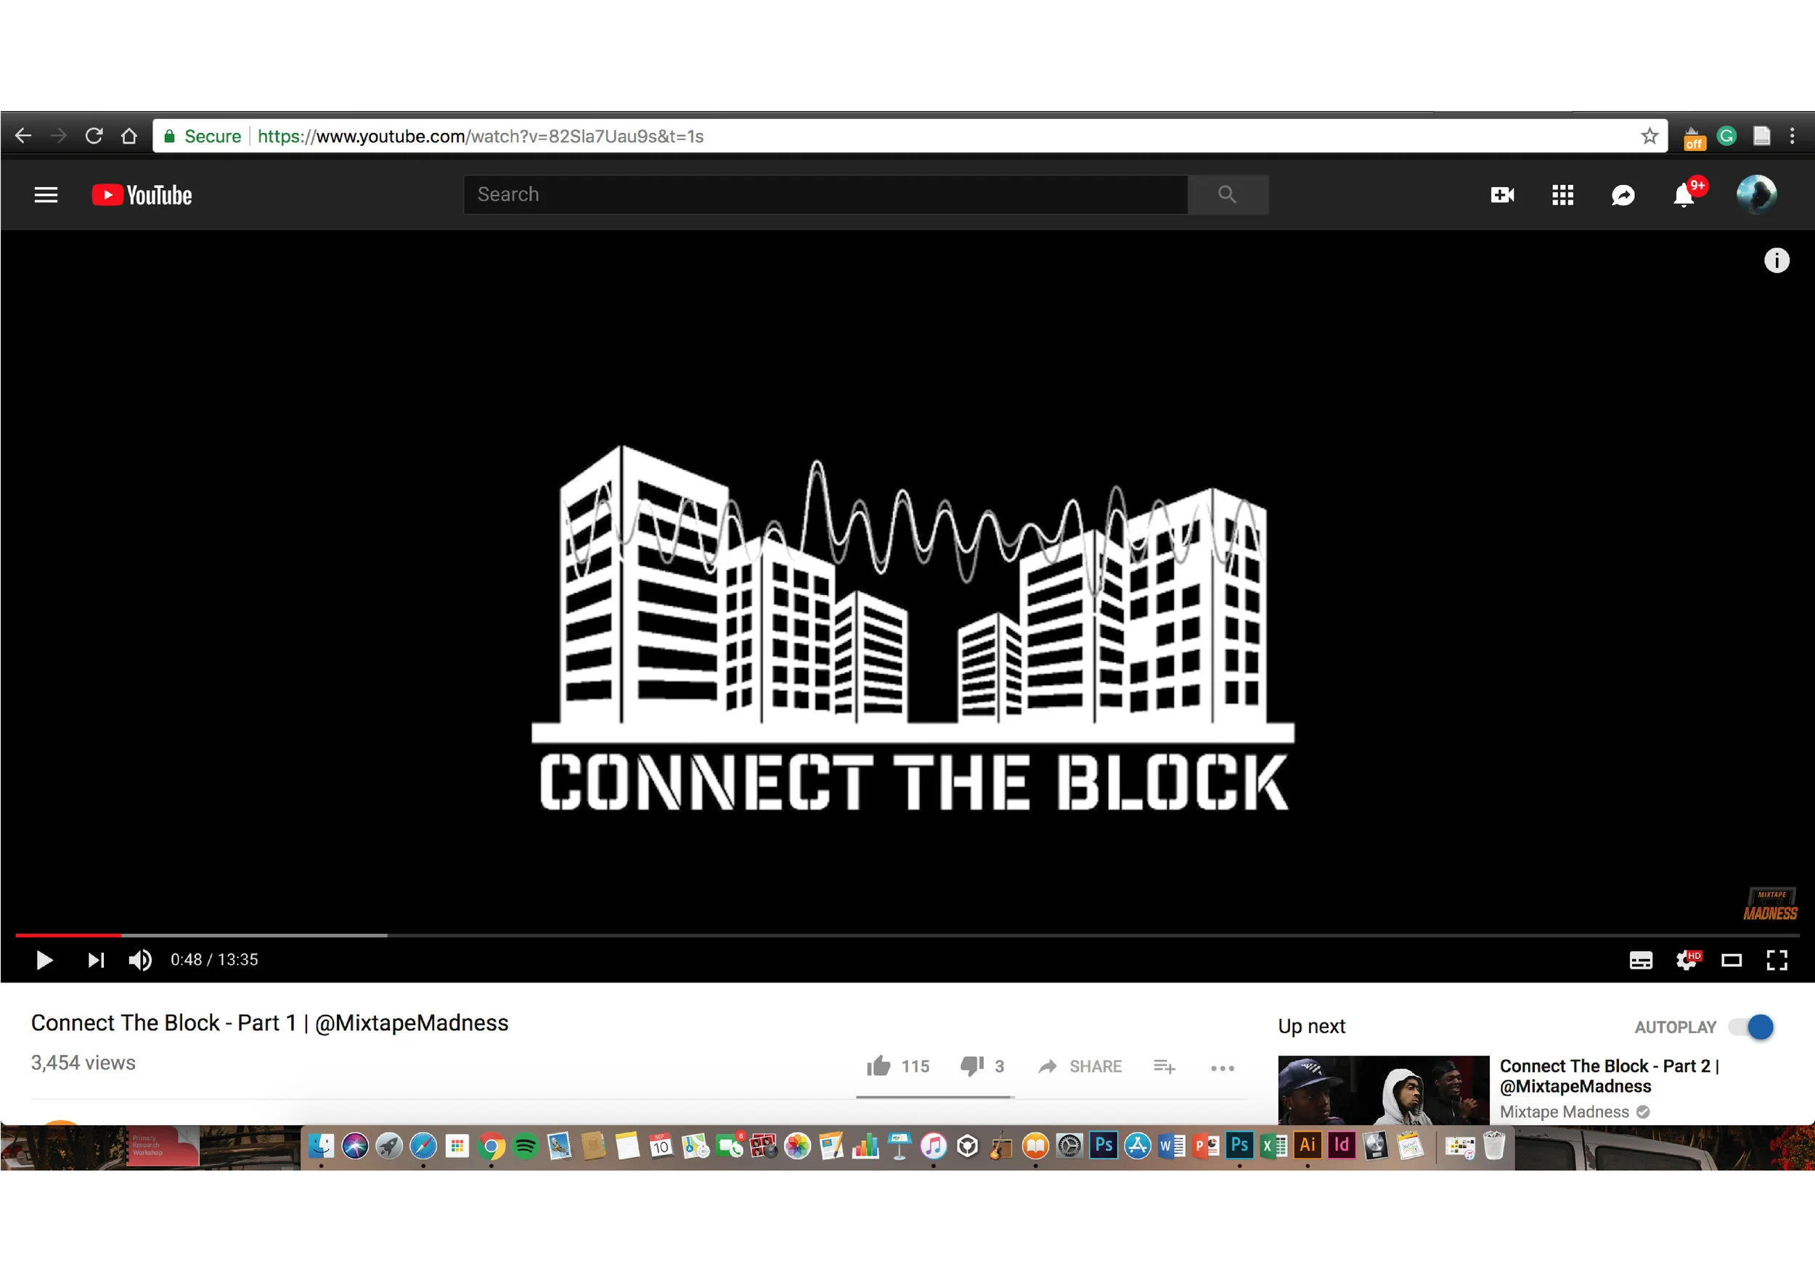Open the YouTube hamburger guide menu

(46, 195)
